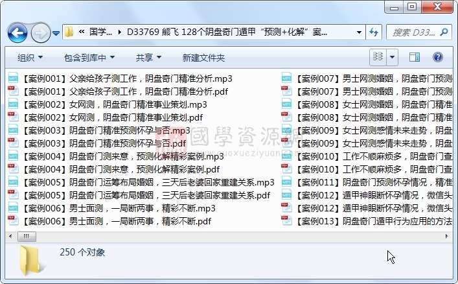Viewport: 458px width, 284px height.
Task: Select 案例010 工作不顺麻烦多 mp3 icon
Action: click(286, 156)
